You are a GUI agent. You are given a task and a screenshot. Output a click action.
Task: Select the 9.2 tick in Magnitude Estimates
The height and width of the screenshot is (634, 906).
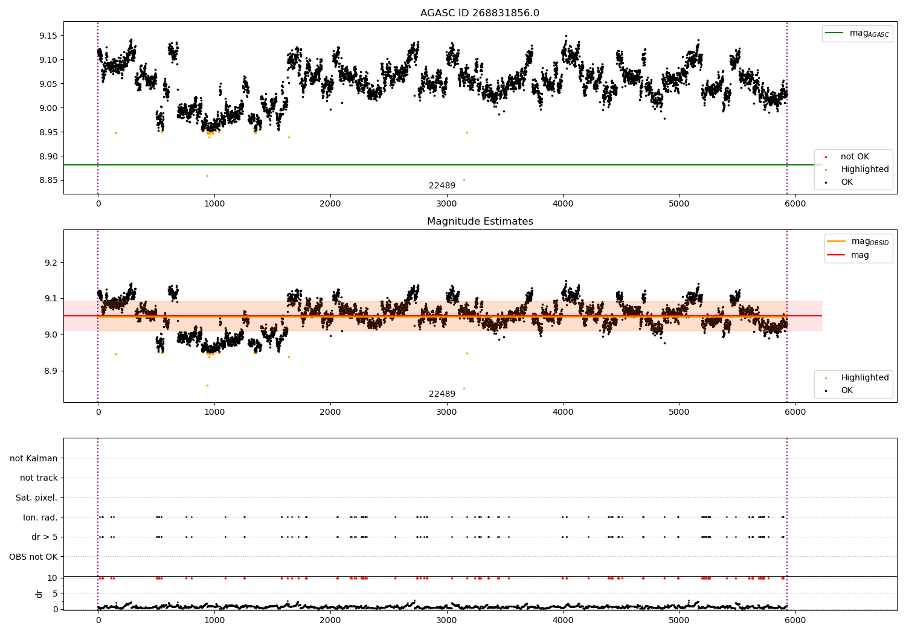click(51, 263)
